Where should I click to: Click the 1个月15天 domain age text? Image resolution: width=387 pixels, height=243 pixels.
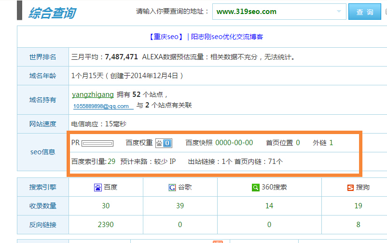87,76
